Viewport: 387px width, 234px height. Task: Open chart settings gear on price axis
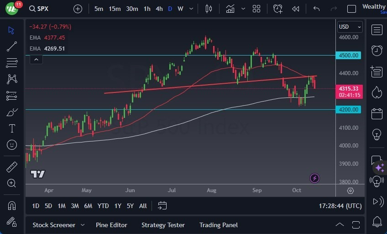350,191
